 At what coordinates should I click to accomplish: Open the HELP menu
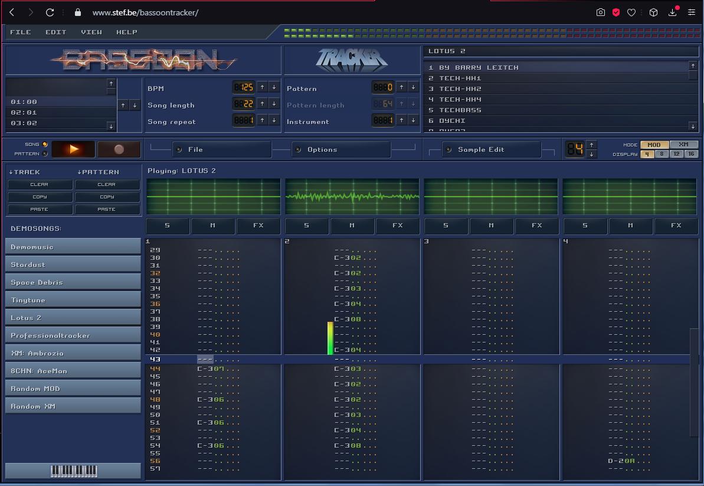127,32
